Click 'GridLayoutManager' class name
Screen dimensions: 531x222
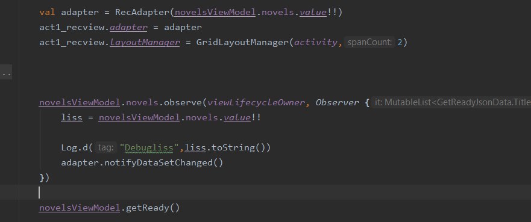tap(242, 43)
